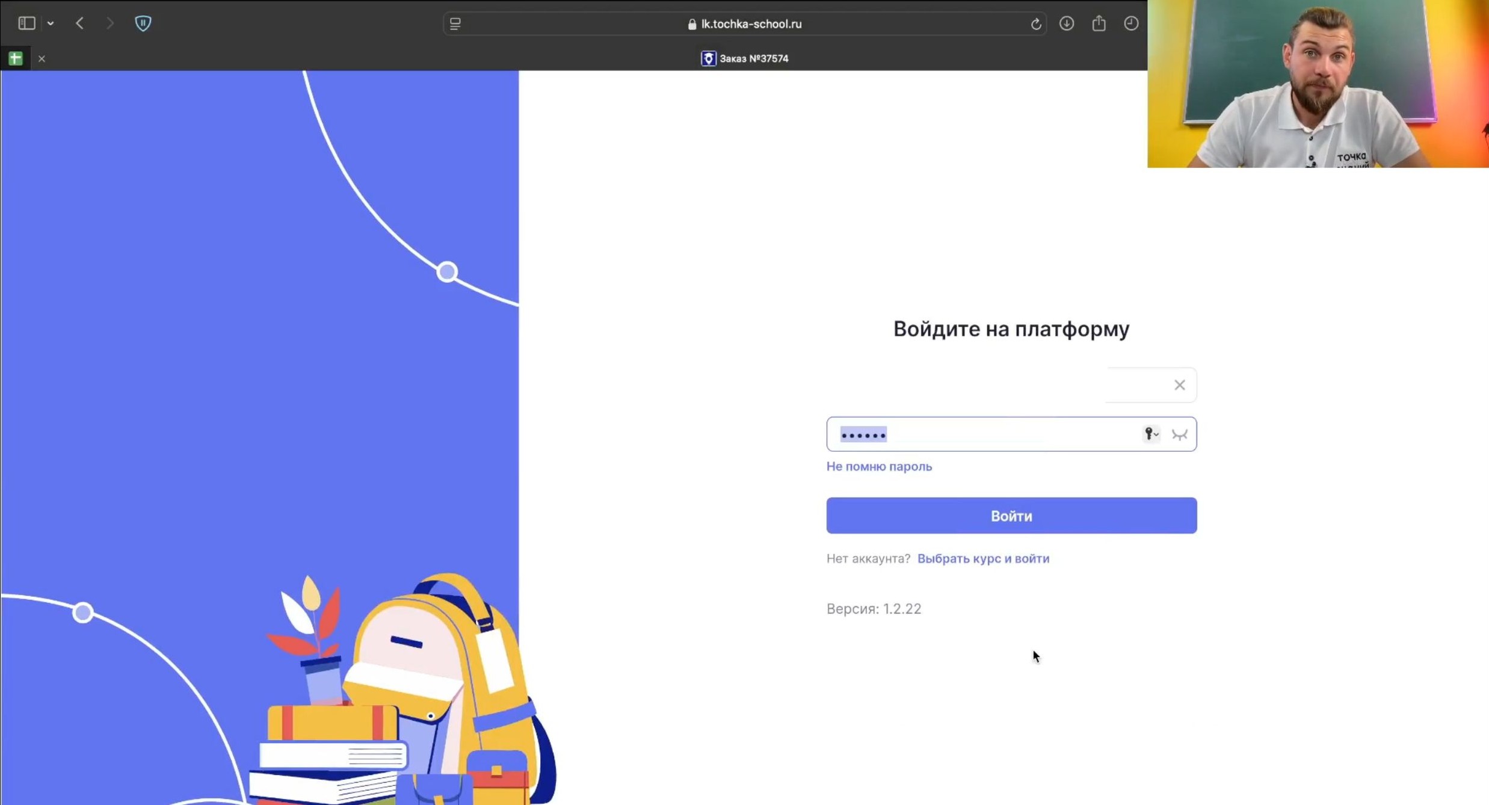The image size is (1489, 805).
Task: Close the pinned tab with X
Action: click(x=42, y=58)
